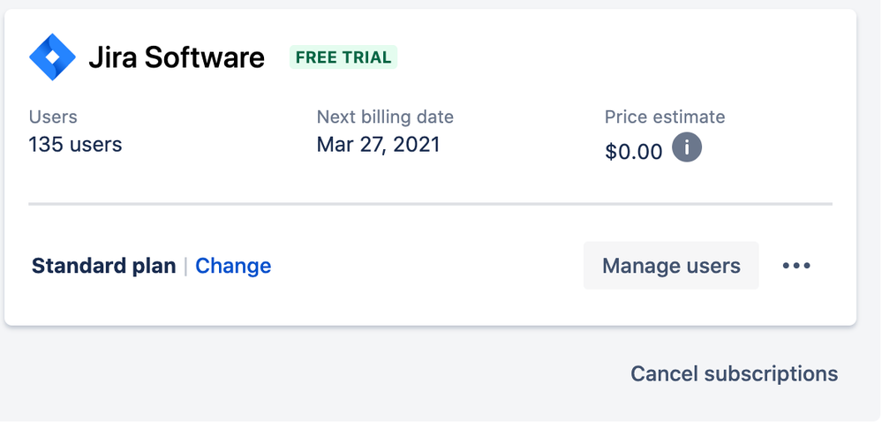Click the Next billing date label

coord(385,117)
